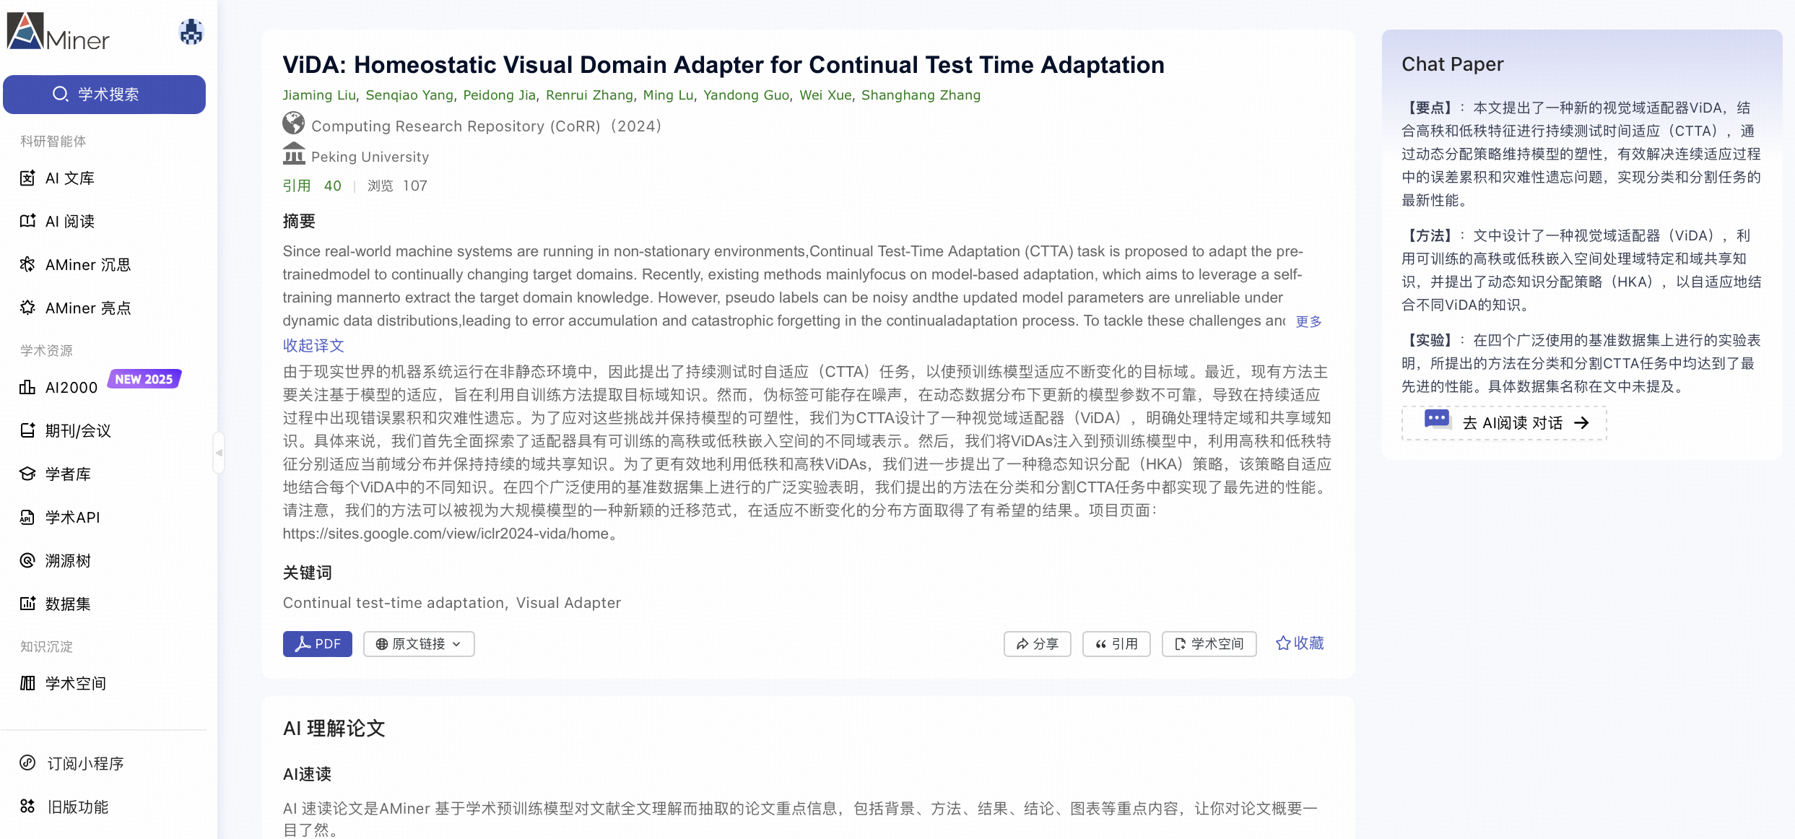Open 学术API from sidebar
Image resolution: width=1795 pixels, height=839 pixels.
point(72,518)
